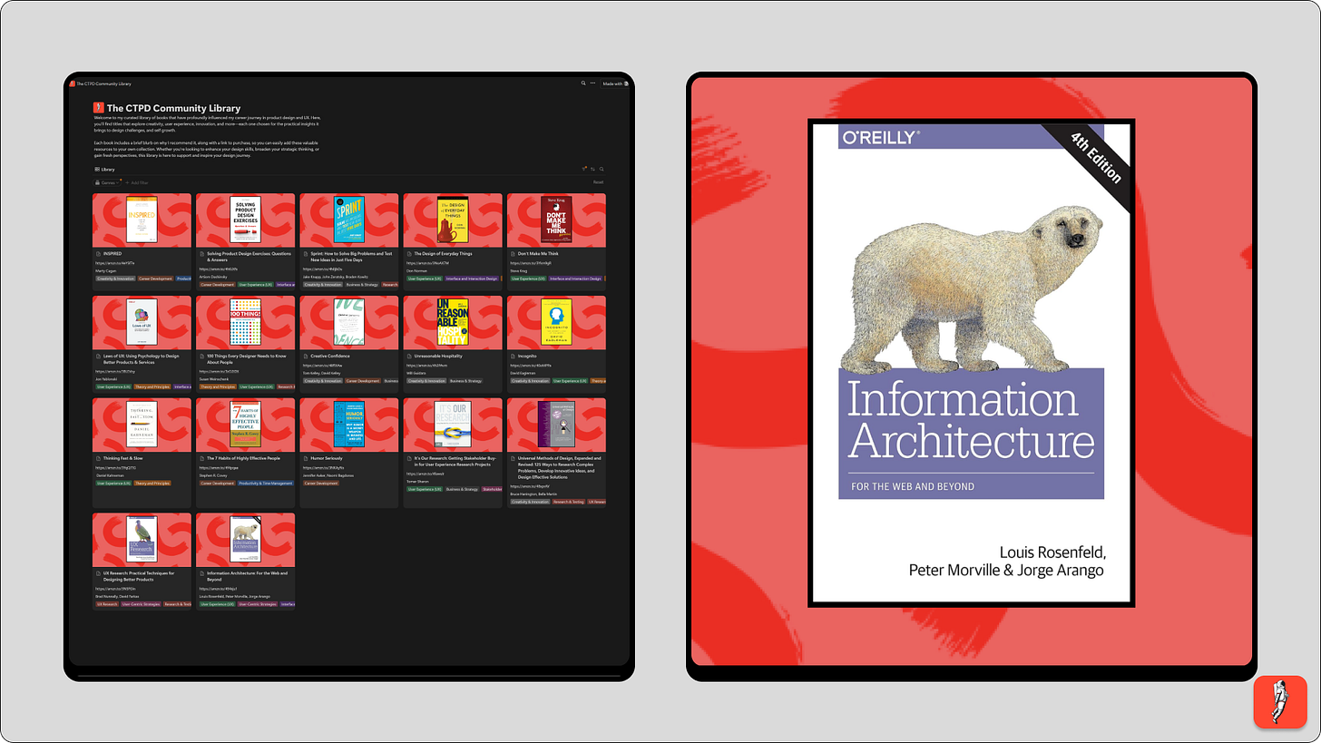Open the It's Our Research cover thumbnail
This screenshot has width=1321, height=743.
pyautogui.click(x=452, y=424)
